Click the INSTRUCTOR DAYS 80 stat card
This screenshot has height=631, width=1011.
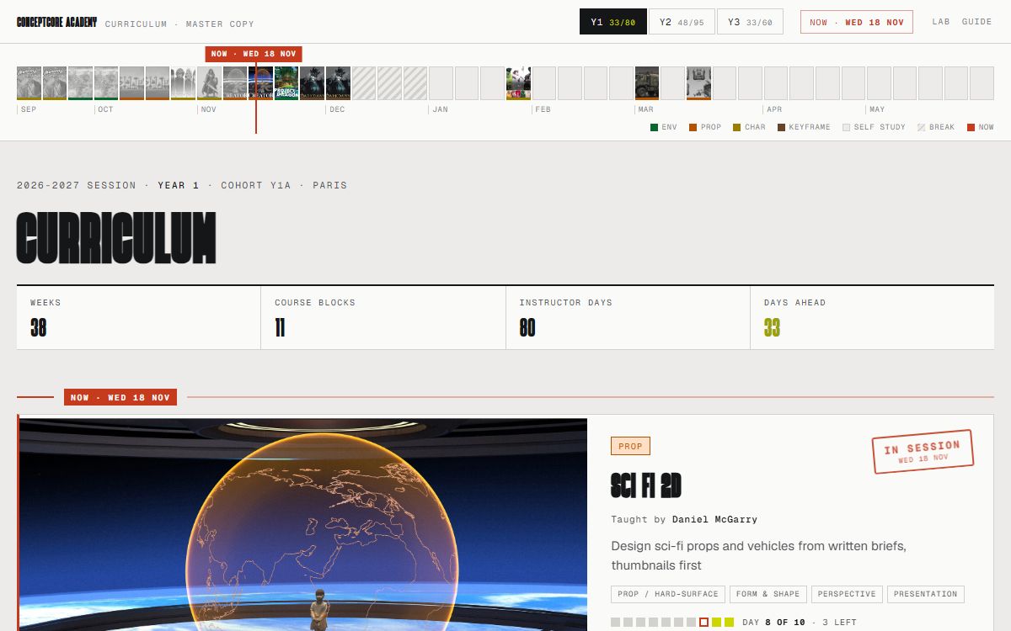coord(628,318)
